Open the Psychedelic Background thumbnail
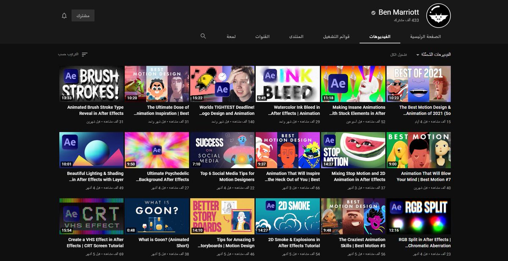Image resolution: width=508 pixels, height=261 pixels. pos(157,150)
